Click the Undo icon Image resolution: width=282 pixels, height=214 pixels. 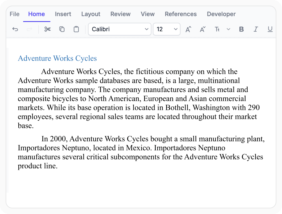point(15,29)
